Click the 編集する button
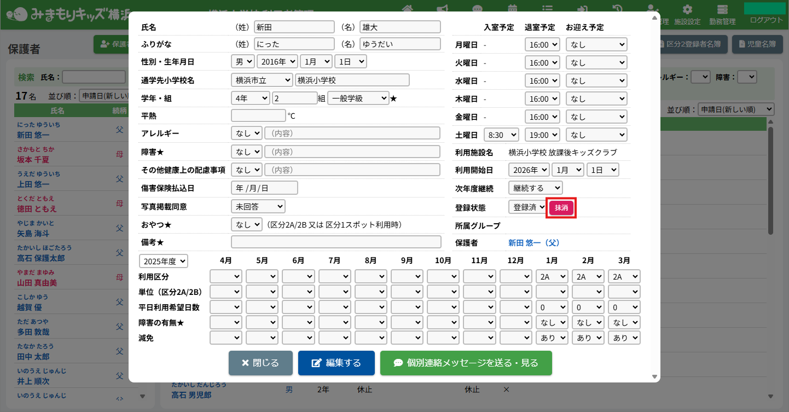The image size is (789, 412). tap(336, 363)
